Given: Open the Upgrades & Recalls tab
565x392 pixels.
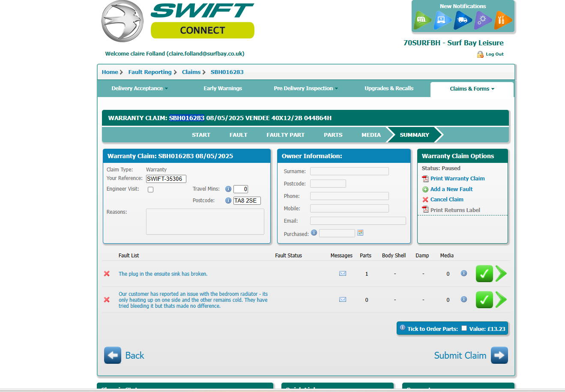Looking at the screenshot, I should [x=389, y=88].
